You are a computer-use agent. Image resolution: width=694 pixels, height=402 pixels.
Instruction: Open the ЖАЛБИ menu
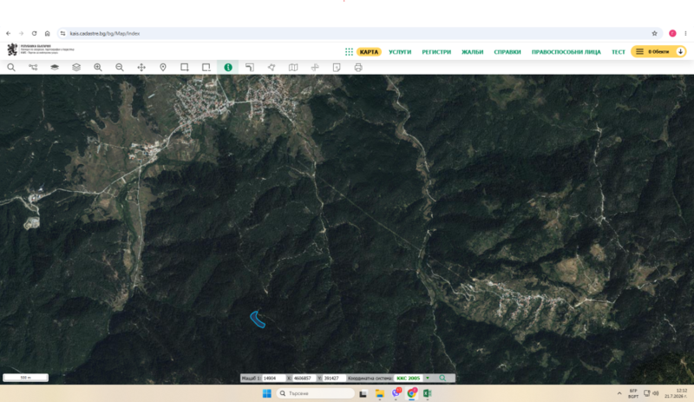pos(472,52)
